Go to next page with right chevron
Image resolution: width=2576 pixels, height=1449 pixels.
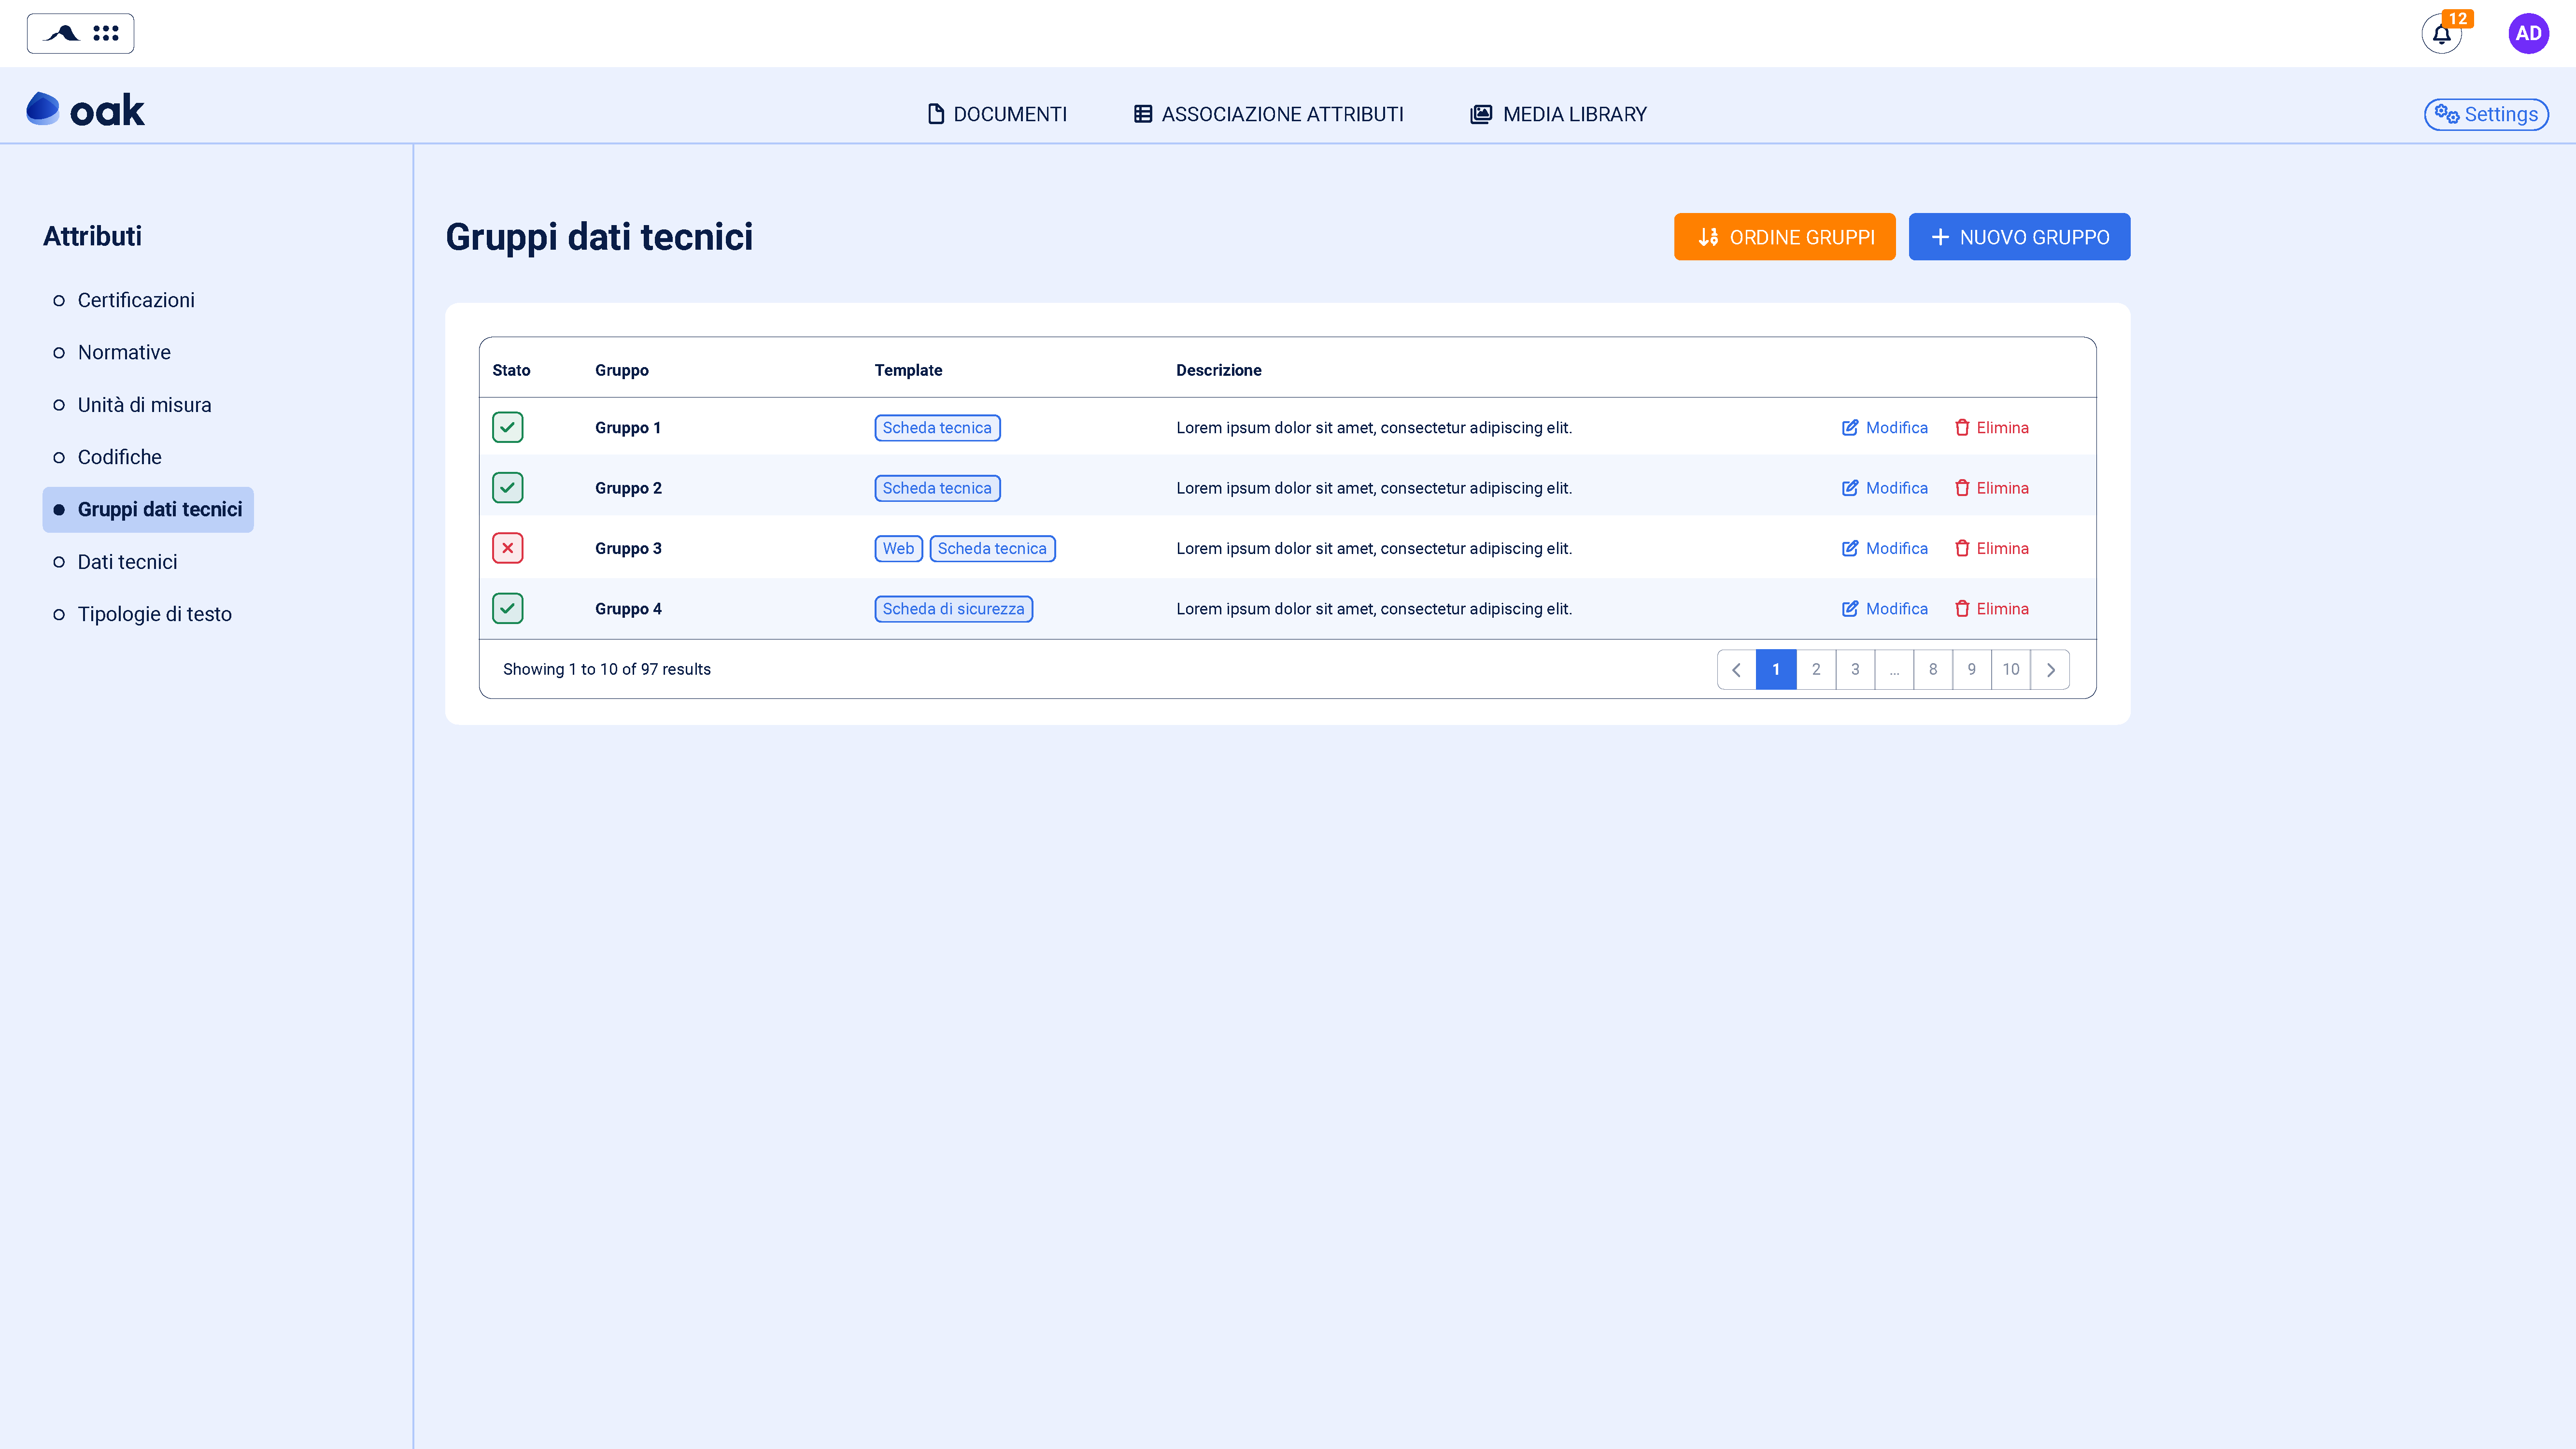pos(2050,670)
